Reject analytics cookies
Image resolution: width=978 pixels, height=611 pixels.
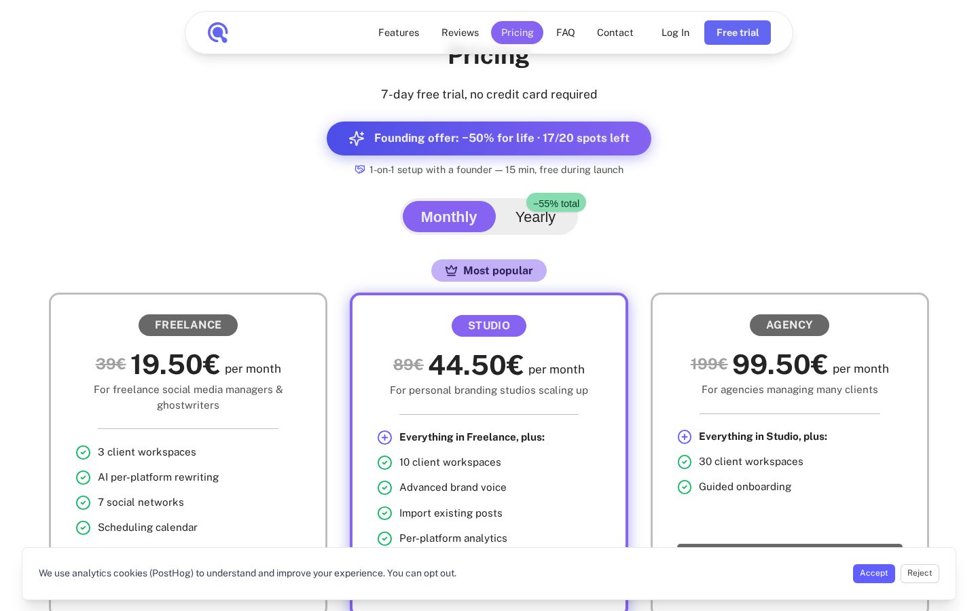tap(920, 574)
